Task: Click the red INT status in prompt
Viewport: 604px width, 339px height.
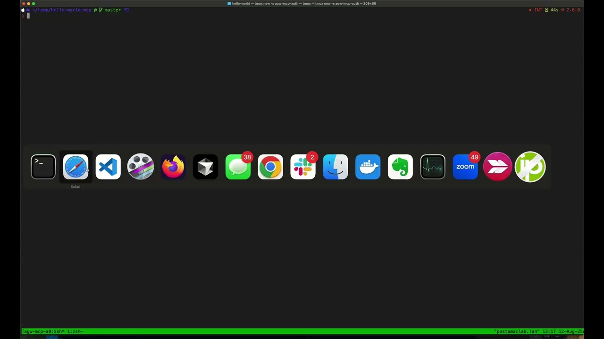Action: tap(538, 10)
